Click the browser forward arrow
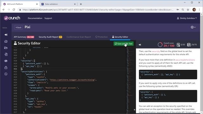Screen dimensions: 203x114 9,10
